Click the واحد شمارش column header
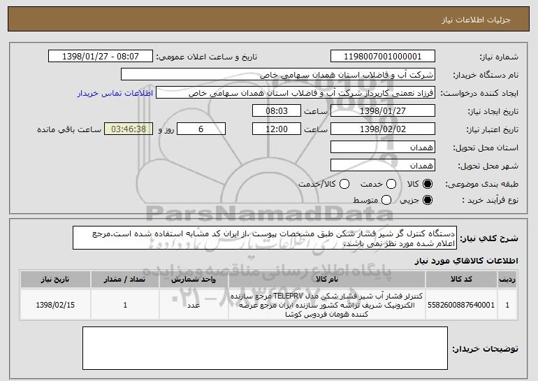This screenshot has height=381, width=538. click(194, 279)
